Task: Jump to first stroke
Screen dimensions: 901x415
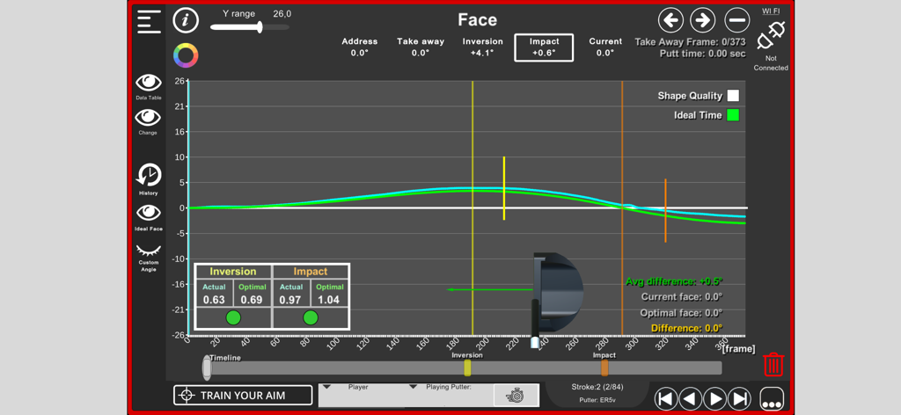Action: (x=667, y=399)
